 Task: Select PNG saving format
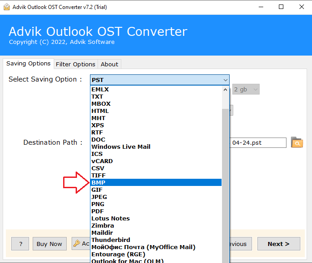(x=156, y=204)
